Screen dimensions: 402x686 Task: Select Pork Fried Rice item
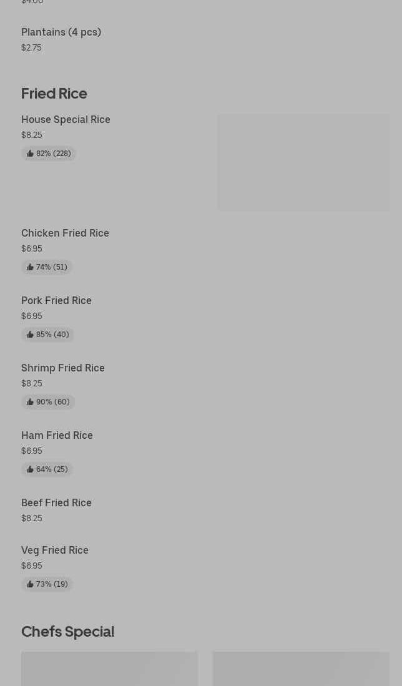coord(56,301)
